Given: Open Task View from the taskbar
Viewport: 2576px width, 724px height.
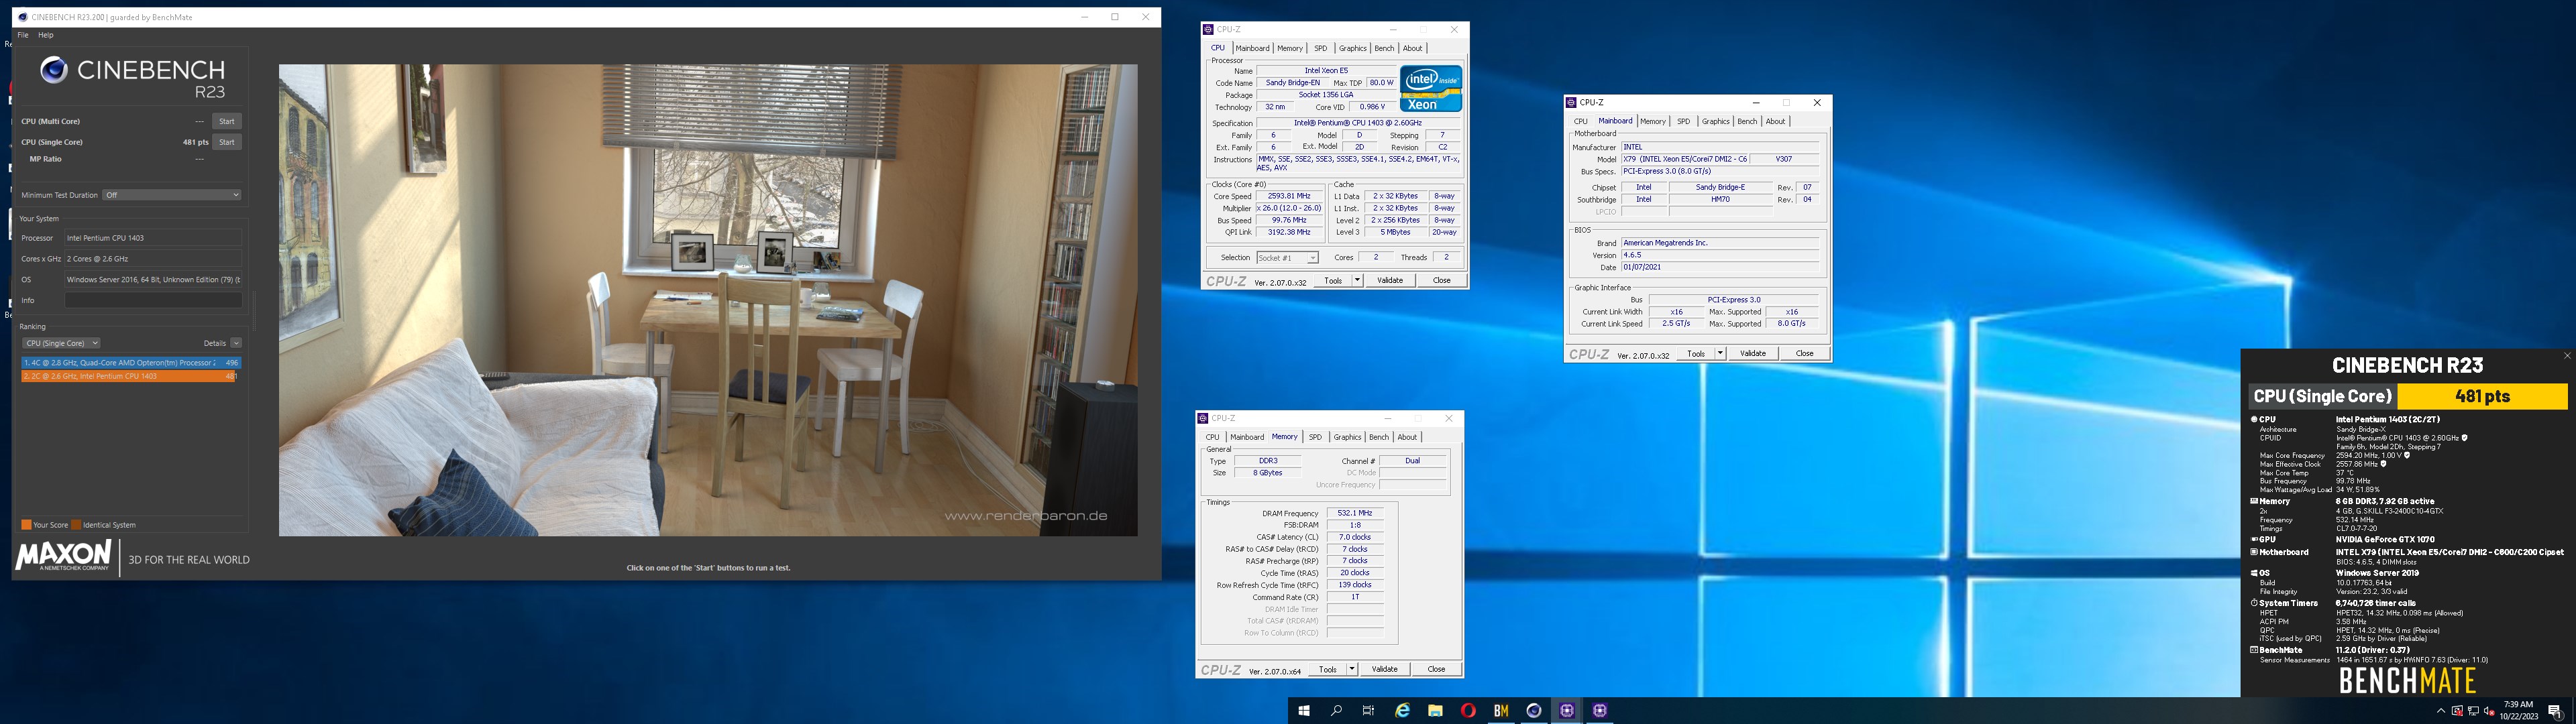Looking at the screenshot, I should coord(1369,711).
